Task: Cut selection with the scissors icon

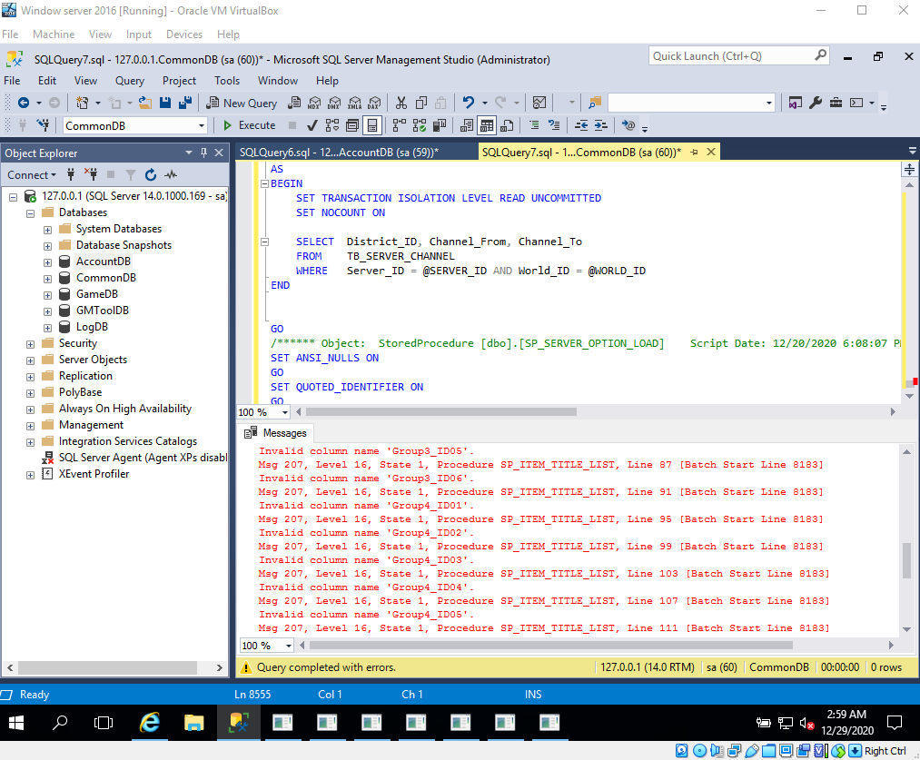Action: click(x=401, y=104)
